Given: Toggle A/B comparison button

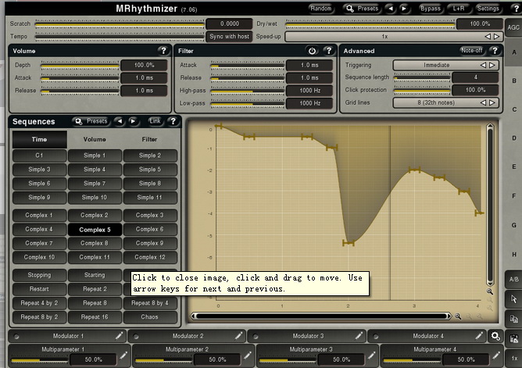Looking at the screenshot, I should click(x=513, y=279).
